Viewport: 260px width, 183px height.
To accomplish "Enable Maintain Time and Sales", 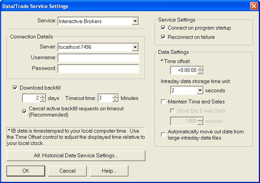I will click(164, 102).
